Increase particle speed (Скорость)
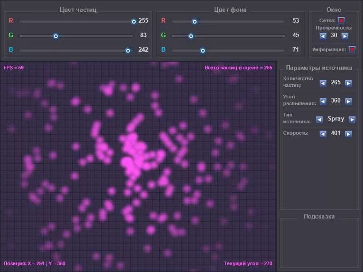Image resolution: width=363 pixels, height=272 pixels. click(x=348, y=134)
